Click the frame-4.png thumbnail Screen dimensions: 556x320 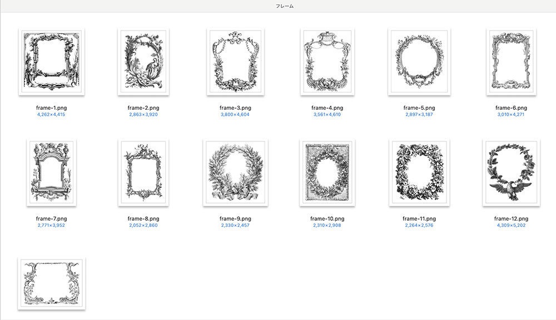pyautogui.click(x=327, y=62)
